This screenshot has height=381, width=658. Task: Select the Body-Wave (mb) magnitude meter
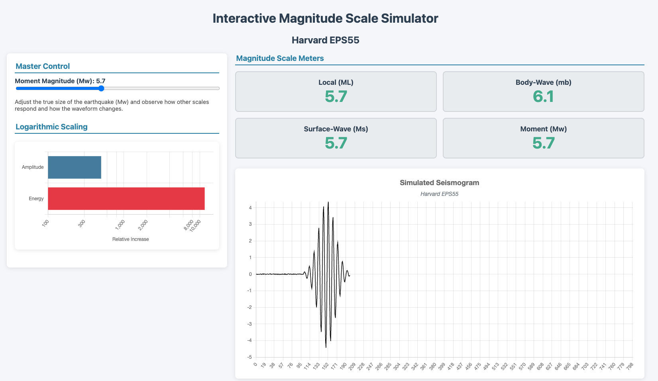pyautogui.click(x=543, y=91)
